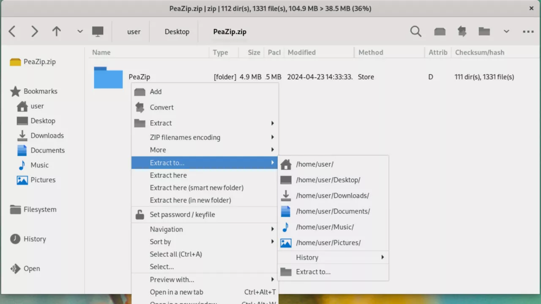Expand the 'Sort by' submenu
The width and height of the screenshot is (541, 304).
tap(205, 242)
